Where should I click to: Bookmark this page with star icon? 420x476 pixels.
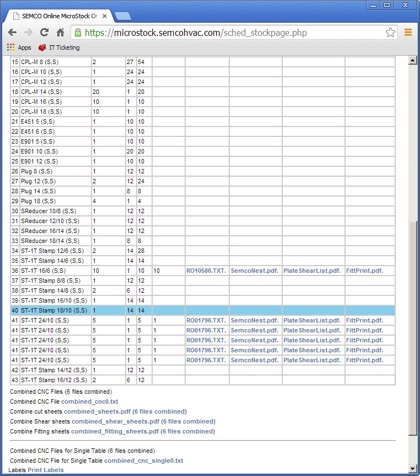pyautogui.click(x=390, y=33)
